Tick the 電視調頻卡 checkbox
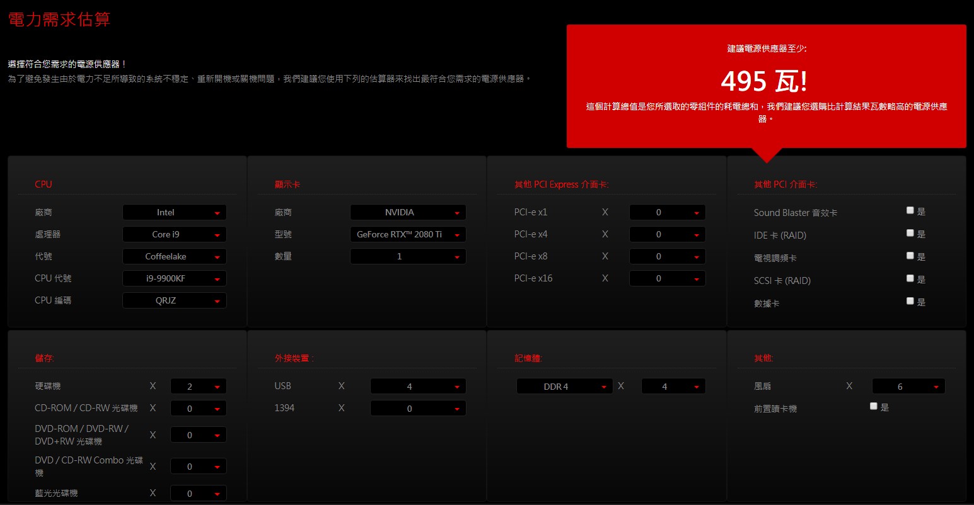Screen dimensions: 974x505 pyautogui.click(x=910, y=256)
